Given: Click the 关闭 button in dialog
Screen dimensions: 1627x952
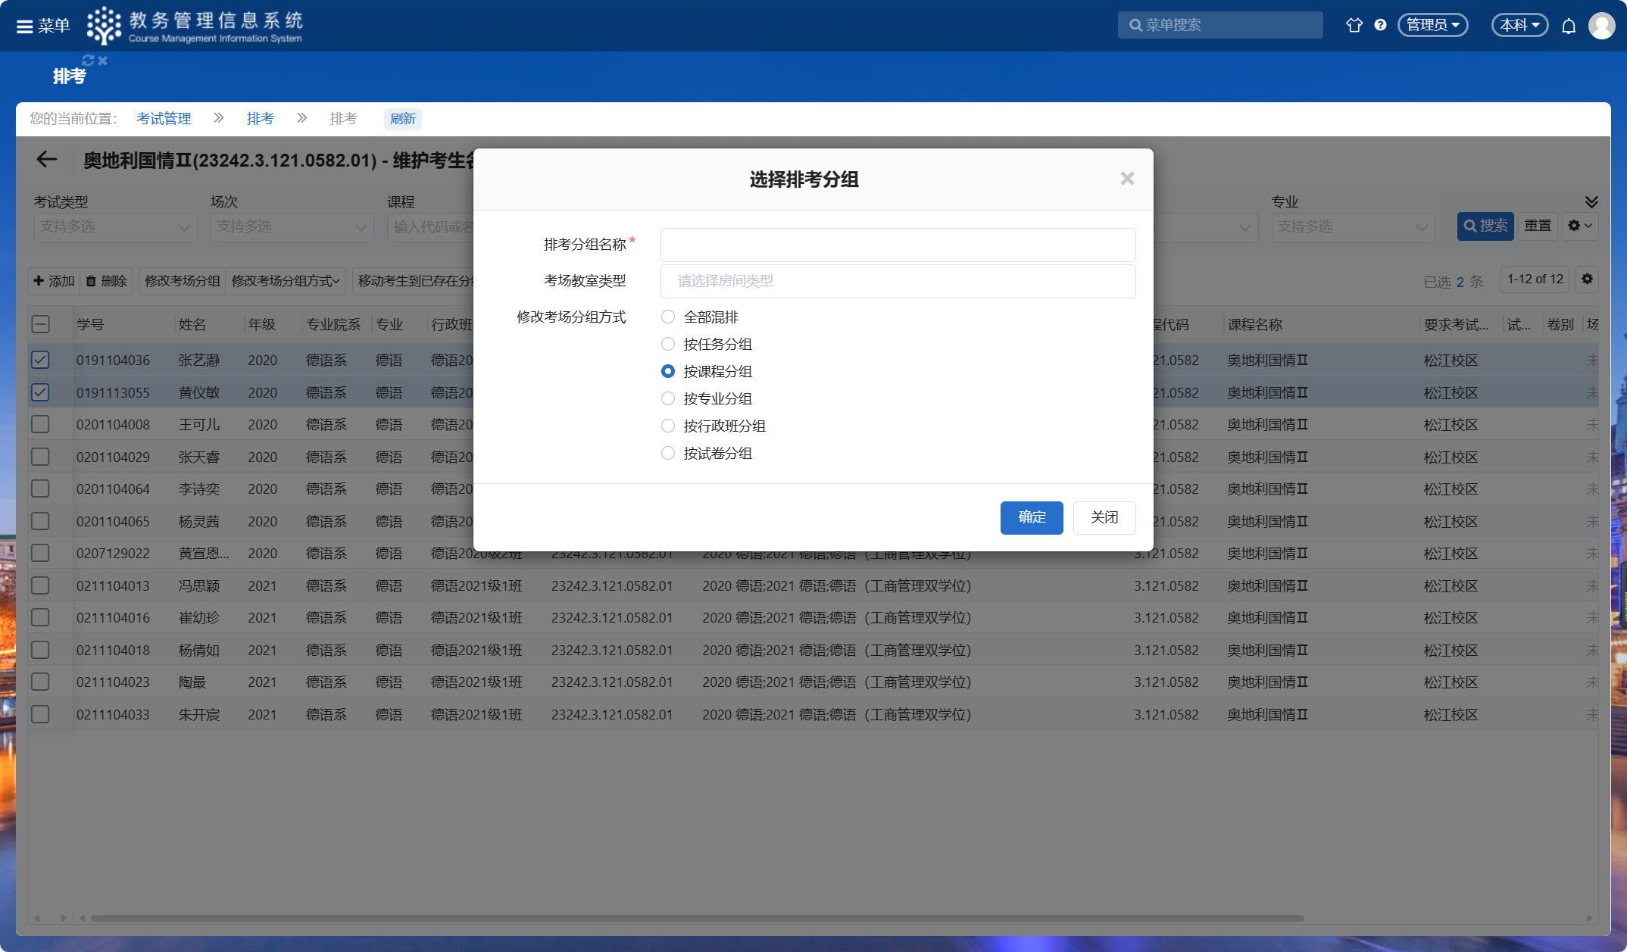Looking at the screenshot, I should tap(1104, 518).
